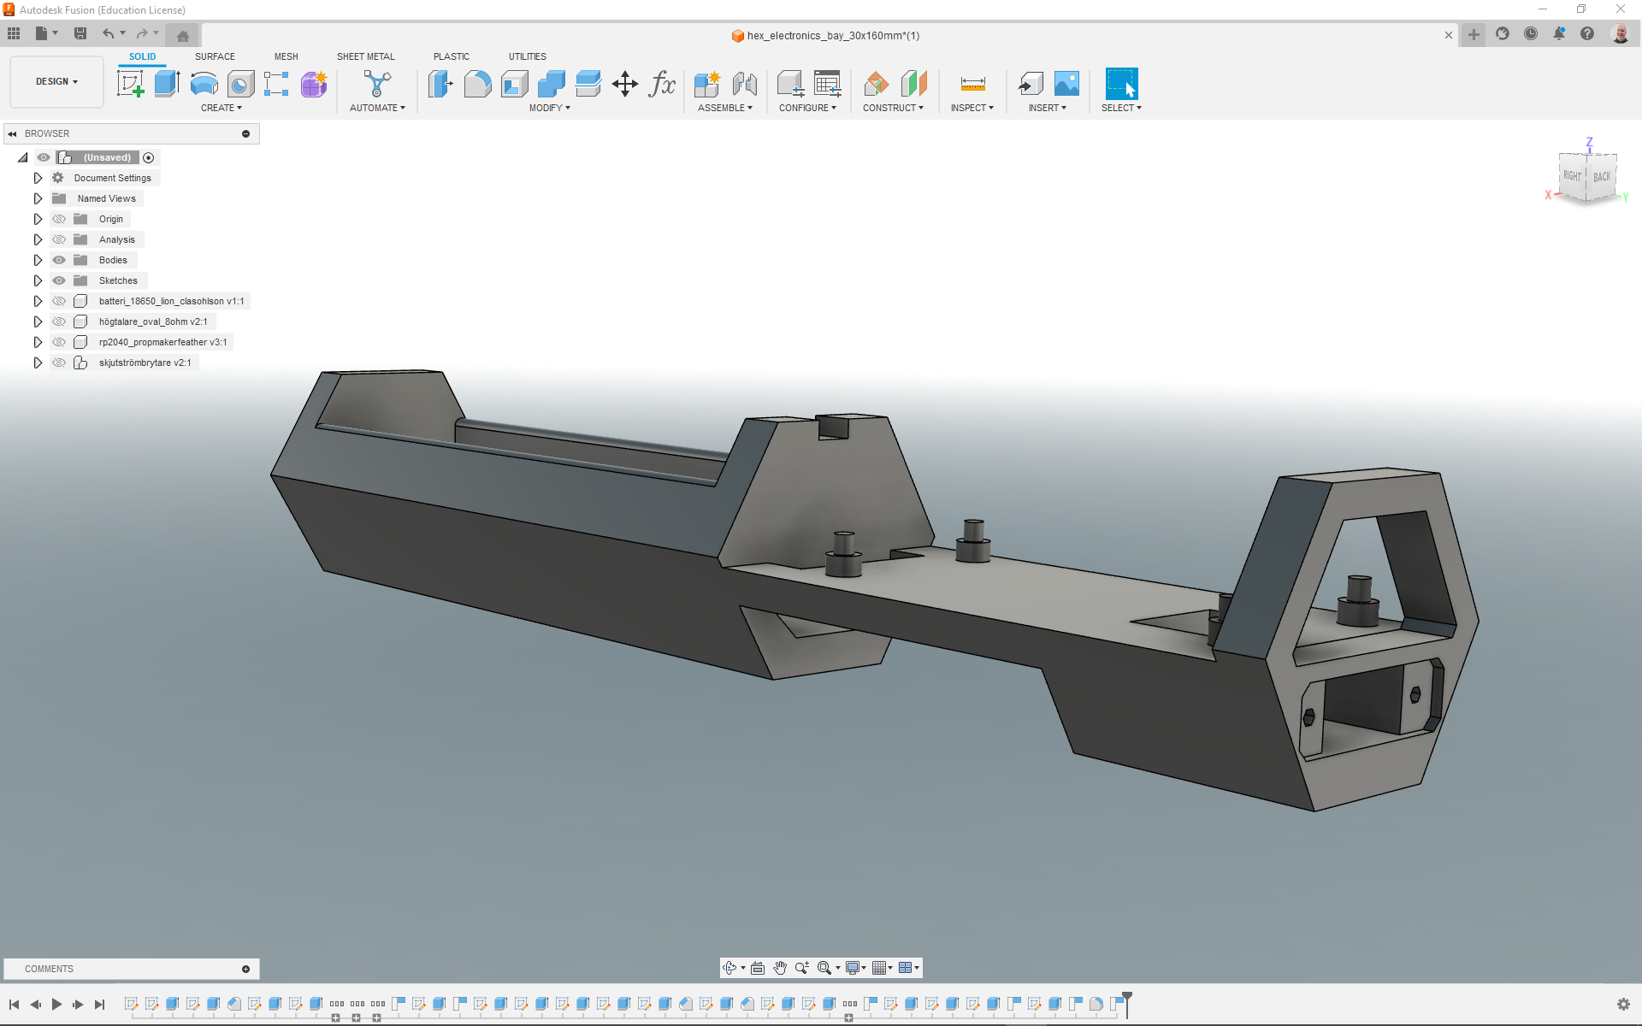Viewport: 1642px width, 1026px height.
Task: Open the DESIGN workspace dropdown
Action: (56, 82)
